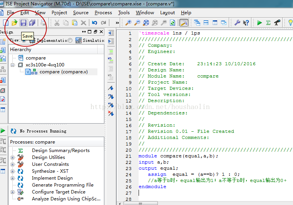Screen dimensions: 293x205
Task: Open the Window menu
Action: tap(145, 13)
